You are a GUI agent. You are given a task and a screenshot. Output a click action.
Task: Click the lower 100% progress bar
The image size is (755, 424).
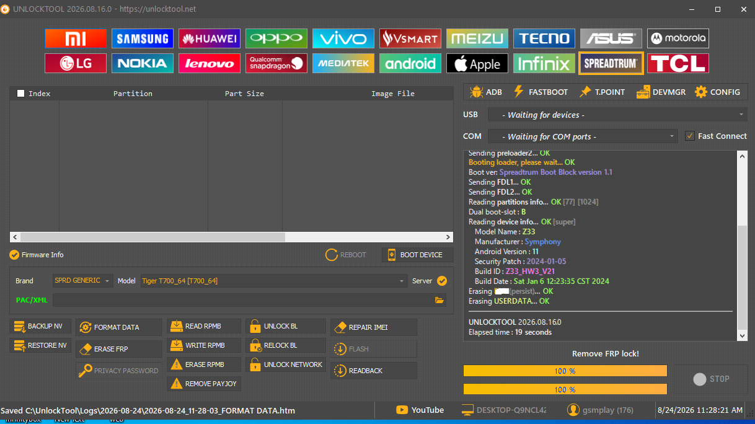[x=565, y=389]
